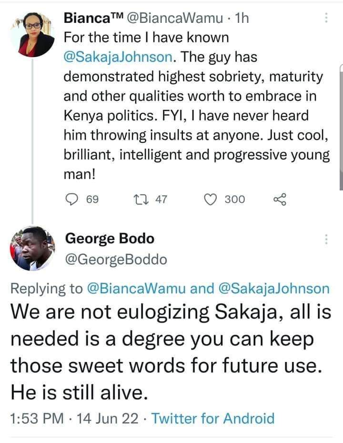The image size is (343, 443).
Task: Click the Twitter for Android source link
Action: (x=214, y=419)
